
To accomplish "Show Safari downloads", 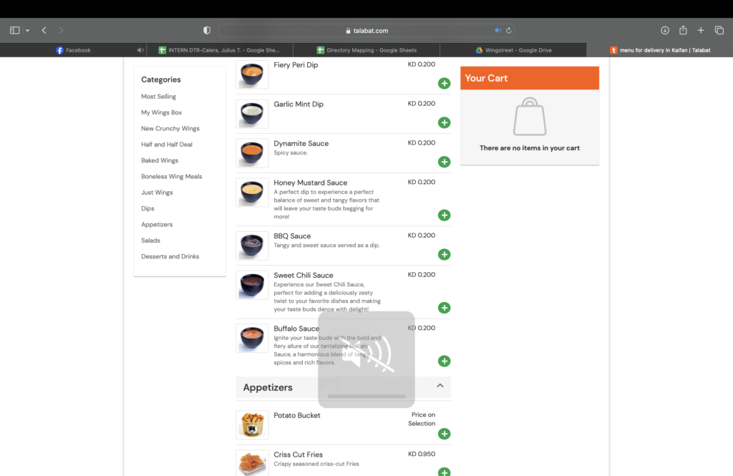I will [x=665, y=30].
